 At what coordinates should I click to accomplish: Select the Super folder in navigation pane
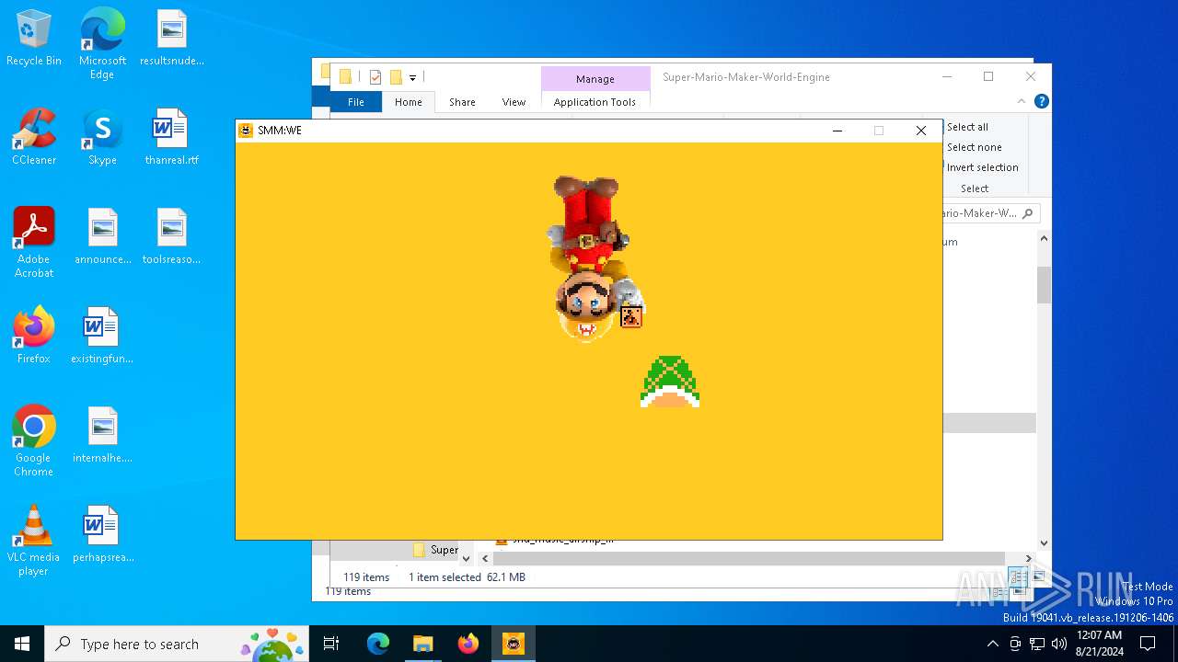tap(434, 550)
